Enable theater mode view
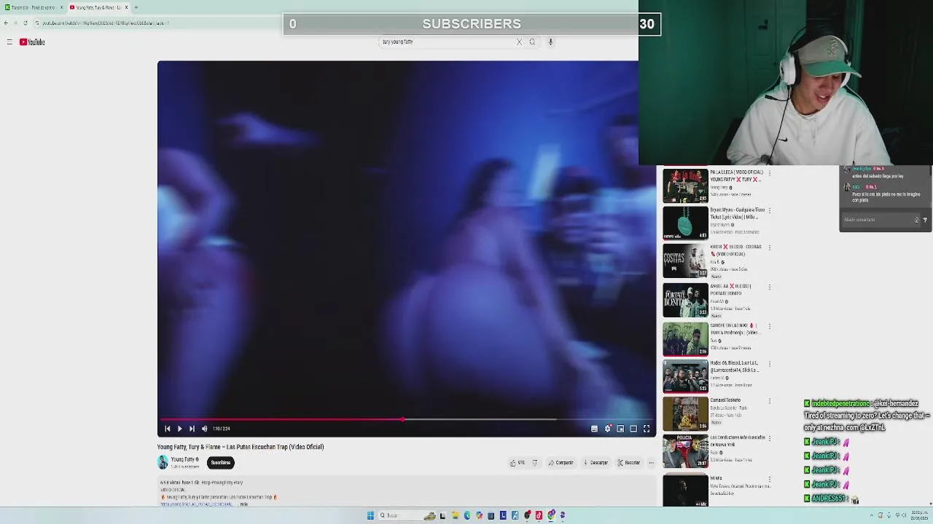Screen dimensions: 933x524 pyautogui.click(x=633, y=429)
